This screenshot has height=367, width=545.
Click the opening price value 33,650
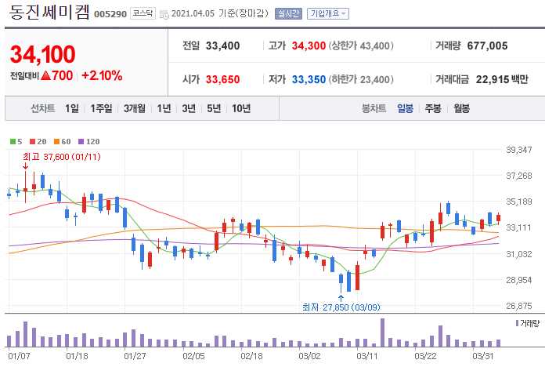(x=223, y=79)
